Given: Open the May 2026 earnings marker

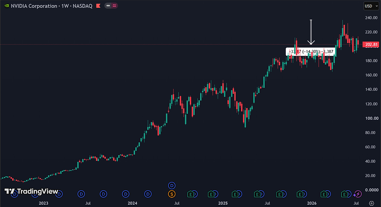Looking at the screenshot, I should [344, 194].
